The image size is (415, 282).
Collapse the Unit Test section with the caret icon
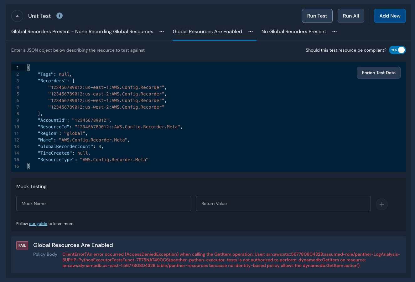pyautogui.click(x=17, y=16)
